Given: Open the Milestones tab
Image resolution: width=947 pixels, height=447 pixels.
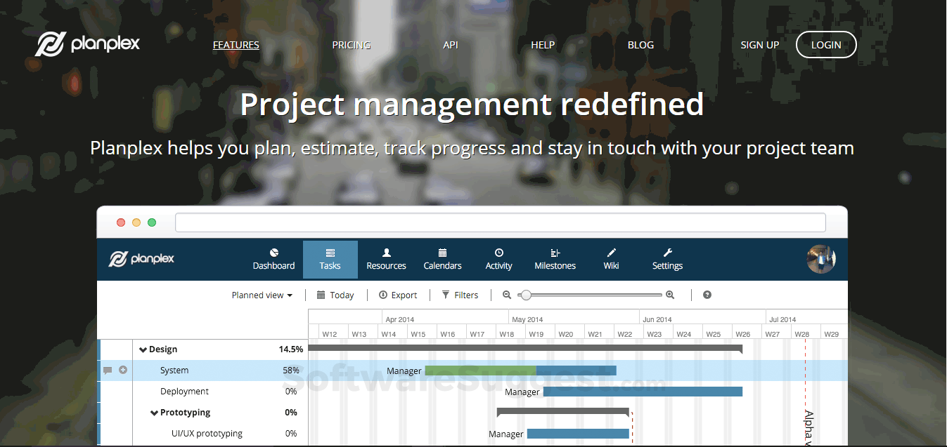Looking at the screenshot, I should tap(555, 260).
